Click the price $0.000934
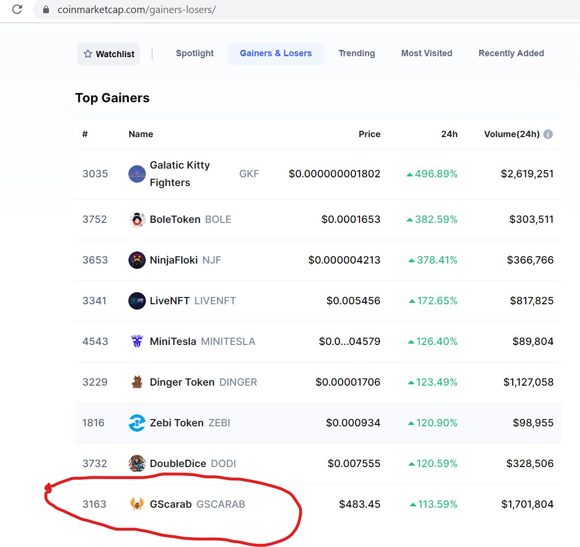The image size is (580, 547). click(x=353, y=423)
